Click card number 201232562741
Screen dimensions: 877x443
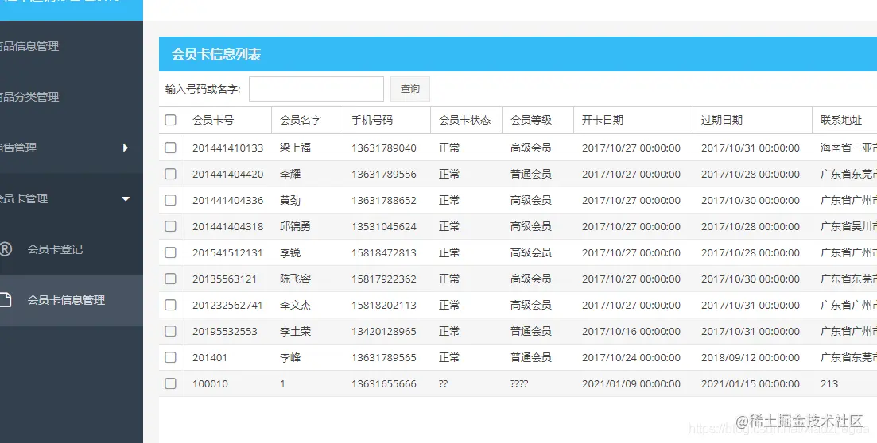tap(227, 306)
